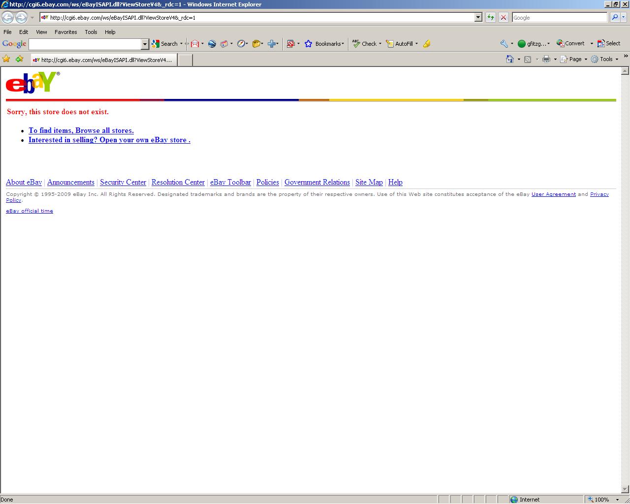Click in the Google toolbar search field

85,44
